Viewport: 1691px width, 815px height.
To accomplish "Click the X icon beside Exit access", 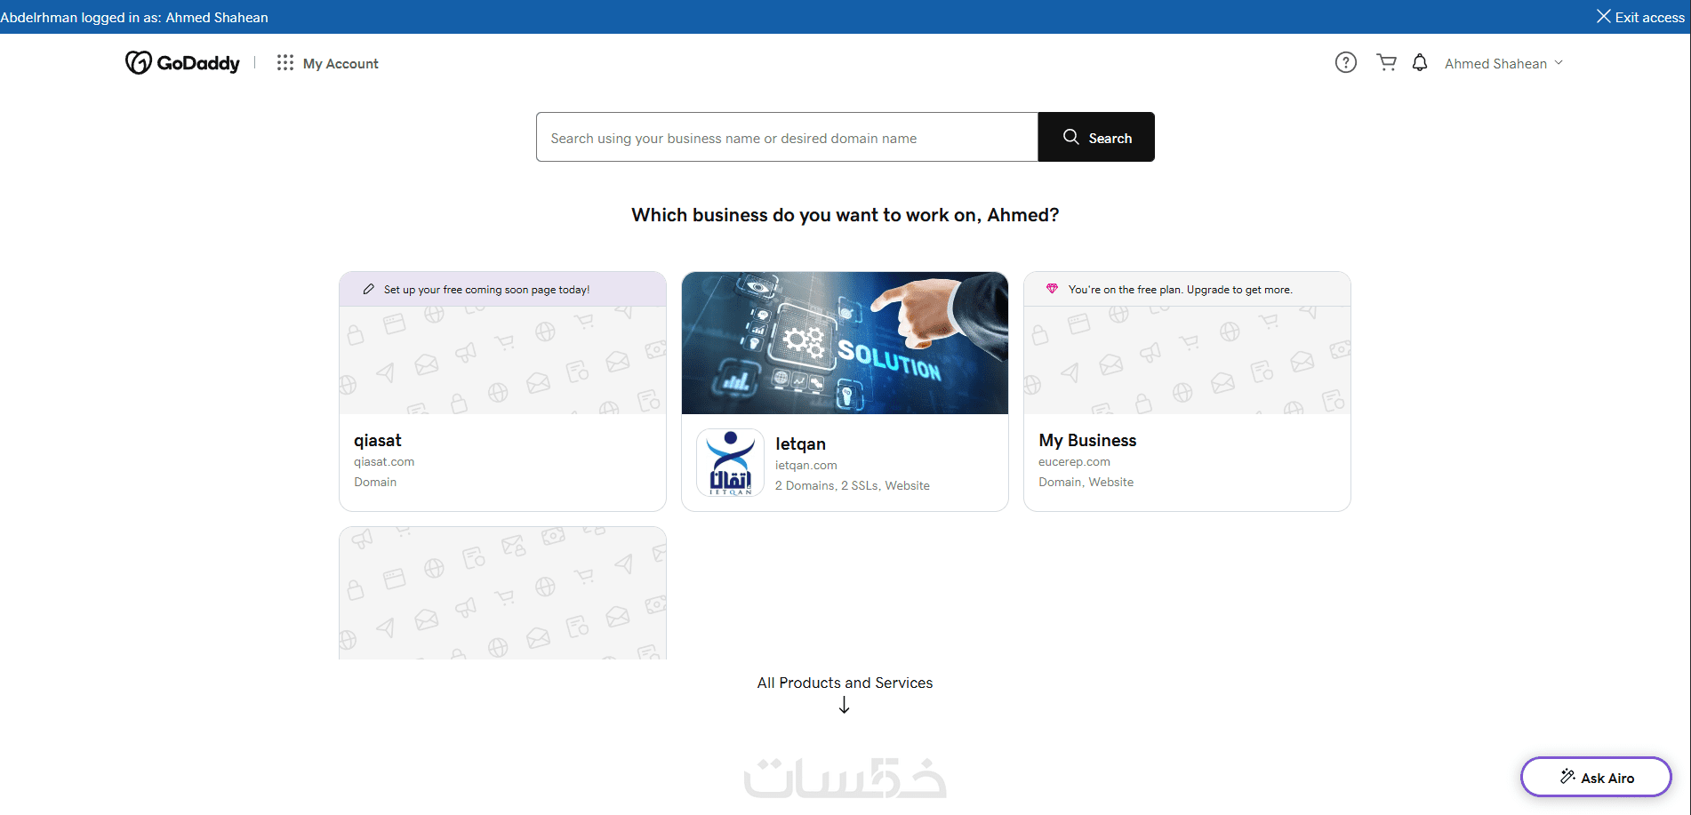I will [1603, 17].
